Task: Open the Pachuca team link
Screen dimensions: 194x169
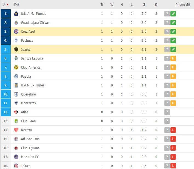Action: pos(27,41)
